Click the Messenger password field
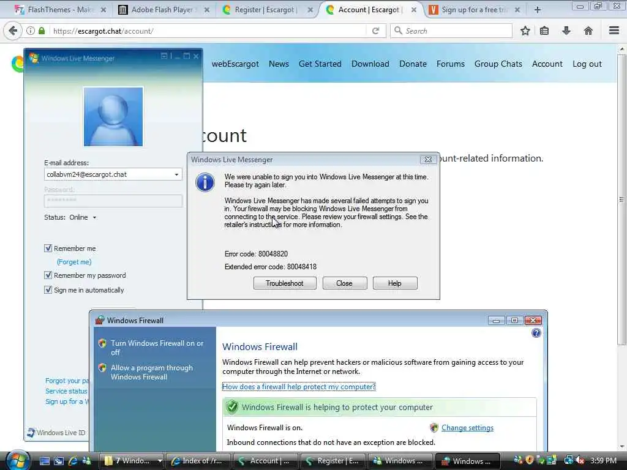Screen dimensions: 627x470 coord(113,201)
